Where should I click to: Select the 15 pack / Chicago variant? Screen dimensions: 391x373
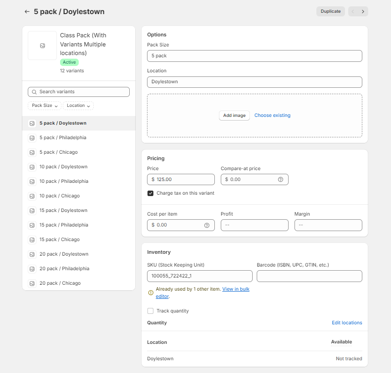(x=60, y=240)
